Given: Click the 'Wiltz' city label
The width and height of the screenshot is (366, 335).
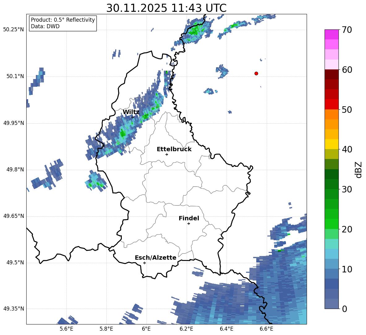Looking at the screenshot, I should (131, 112).
